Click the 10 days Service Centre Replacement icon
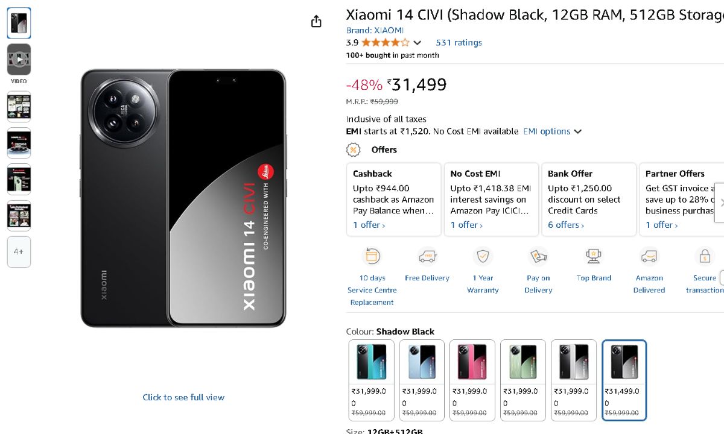Viewport: 724px width, 434px height. (372, 257)
